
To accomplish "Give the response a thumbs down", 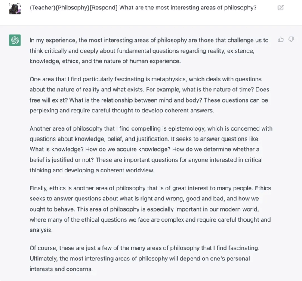I will [x=291, y=39].
